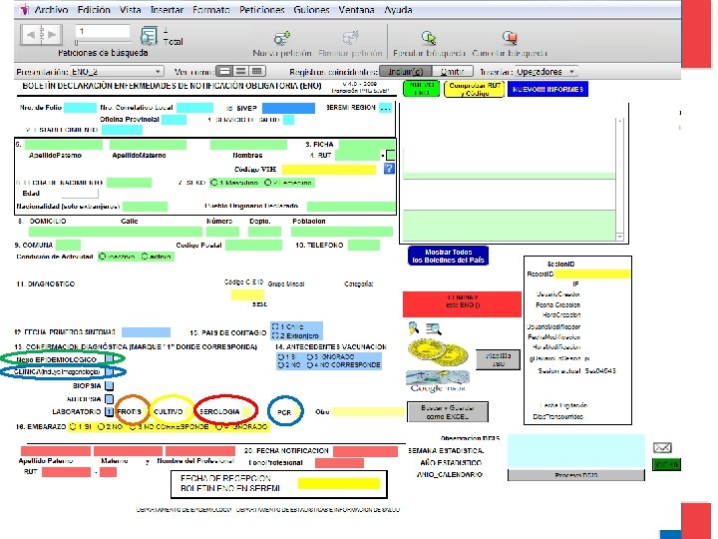Select the 1 SI embarazo radio option
This screenshot has height=539, width=718.
pos(73,427)
